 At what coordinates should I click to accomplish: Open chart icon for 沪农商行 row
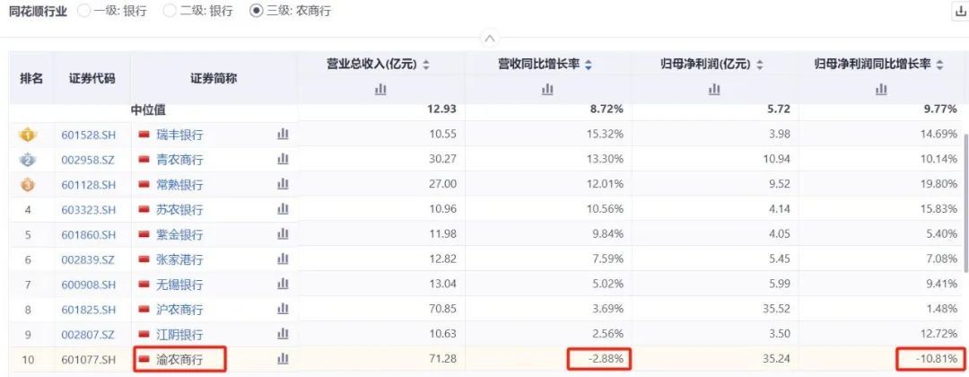pos(283,309)
